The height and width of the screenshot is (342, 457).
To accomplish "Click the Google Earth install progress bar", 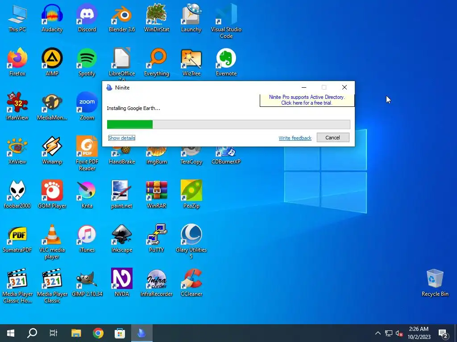I will click(x=228, y=125).
